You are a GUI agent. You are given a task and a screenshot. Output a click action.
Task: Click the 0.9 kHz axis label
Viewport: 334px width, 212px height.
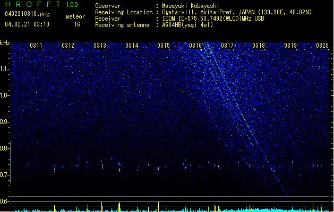point(4,122)
